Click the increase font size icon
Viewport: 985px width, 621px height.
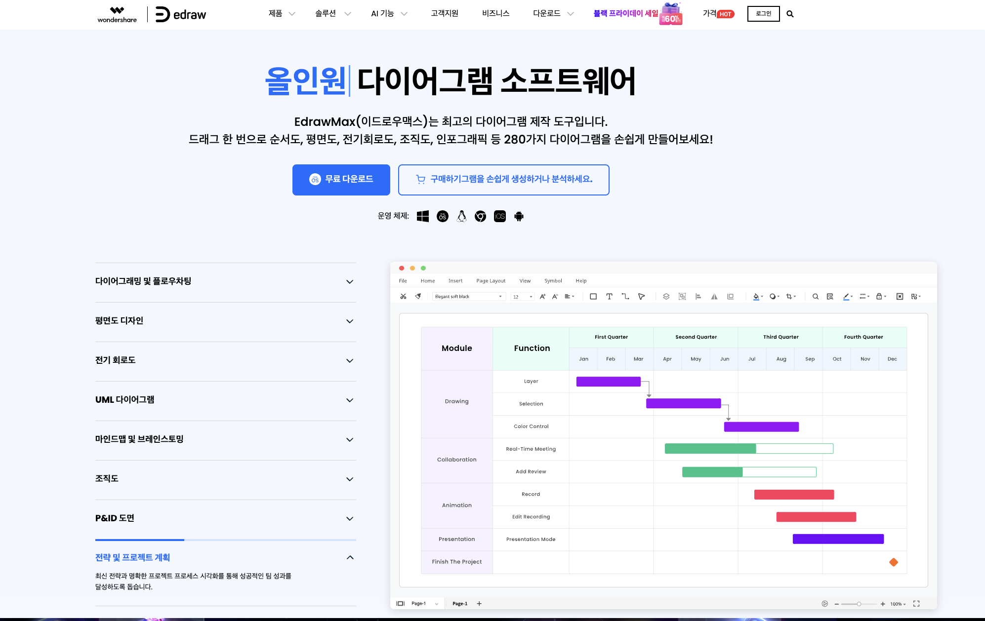pyautogui.click(x=542, y=297)
